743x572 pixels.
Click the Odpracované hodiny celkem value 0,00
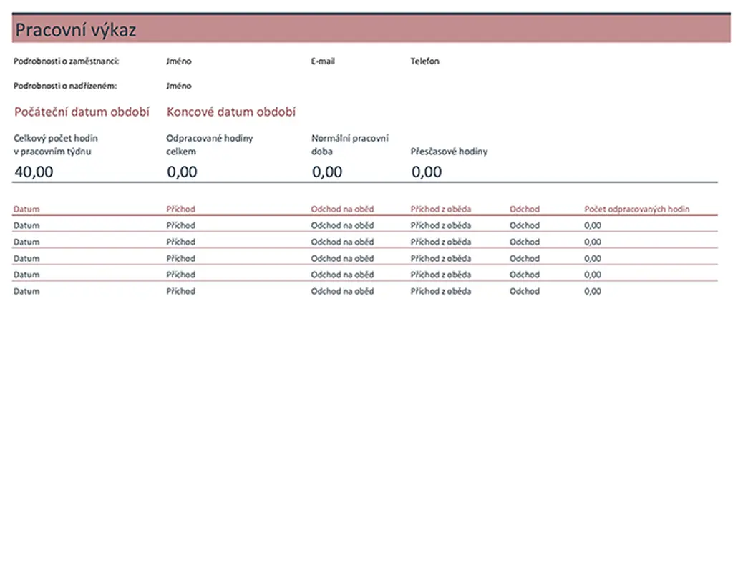point(182,172)
